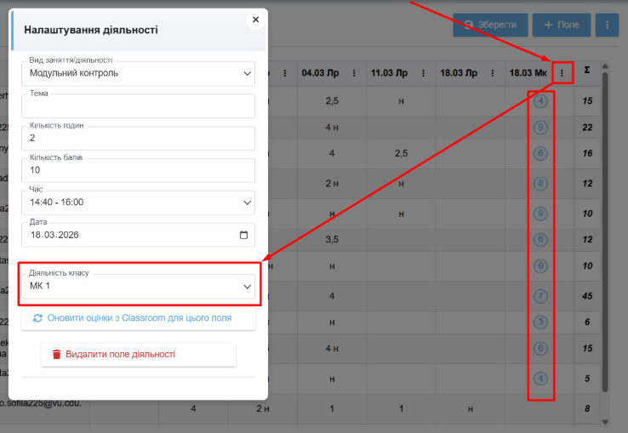Click the circled grade 7 in Мк column

point(540,295)
